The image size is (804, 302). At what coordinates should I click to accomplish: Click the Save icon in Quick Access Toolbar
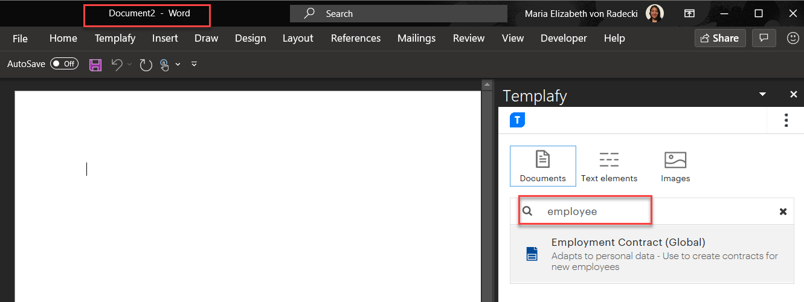[95, 65]
